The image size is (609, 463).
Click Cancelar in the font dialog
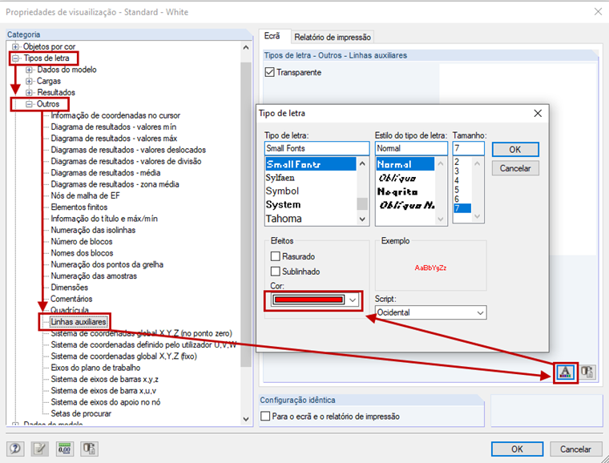tap(515, 168)
